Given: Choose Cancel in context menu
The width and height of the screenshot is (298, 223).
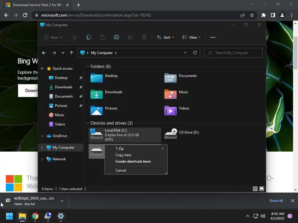Looking at the screenshot, I should coord(136,170).
